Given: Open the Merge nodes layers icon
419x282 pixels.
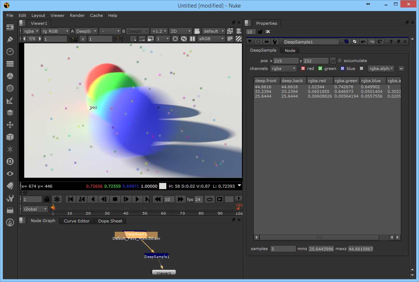Looking at the screenshot, I should pyautogui.click(x=10, y=113).
